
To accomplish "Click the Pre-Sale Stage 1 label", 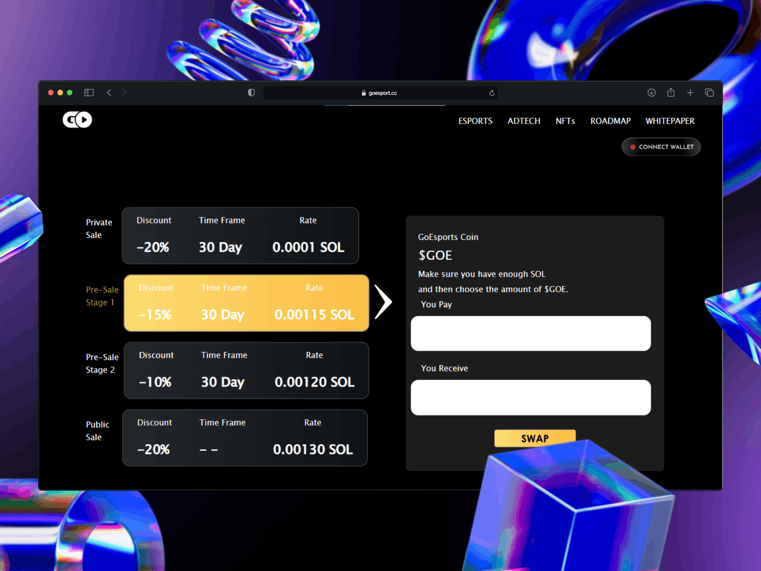I will pyautogui.click(x=102, y=296).
